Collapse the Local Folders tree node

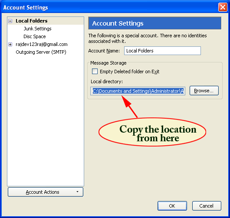(10, 21)
